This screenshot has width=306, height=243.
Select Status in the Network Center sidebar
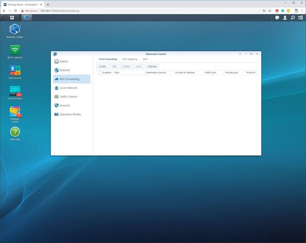click(64, 61)
